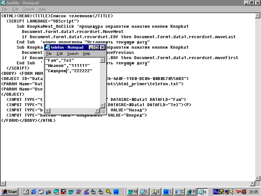Open Search menu in textfile Notepad
This screenshot has width=261, height=196.
[28, 9]
